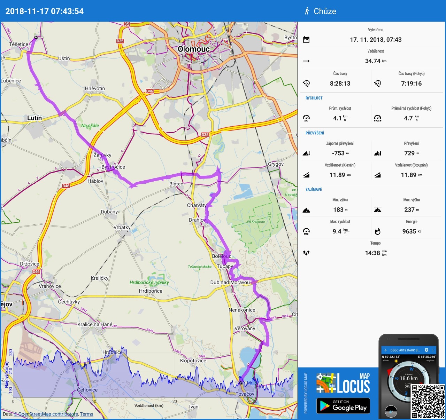Open the Get it on Google Play badge
This screenshot has width=446, height=420.
pyautogui.click(x=343, y=406)
